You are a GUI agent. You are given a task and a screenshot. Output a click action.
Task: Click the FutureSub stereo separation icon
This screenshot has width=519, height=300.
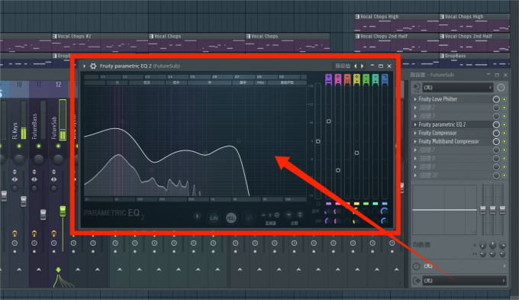point(54,179)
